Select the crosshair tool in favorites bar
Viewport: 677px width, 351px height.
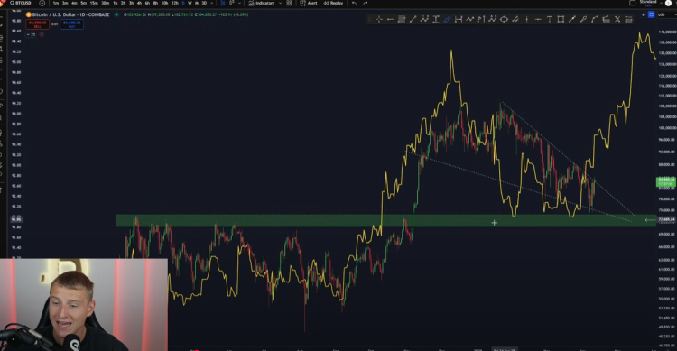click(378, 19)
